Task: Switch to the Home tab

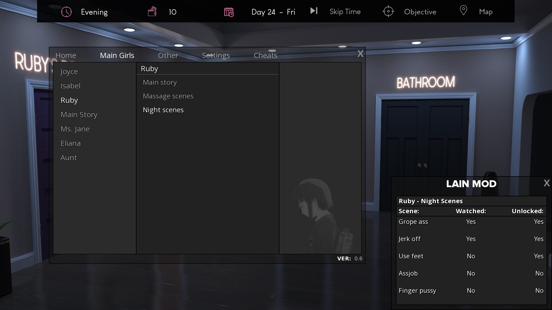Action: click(x=66, y=55)
